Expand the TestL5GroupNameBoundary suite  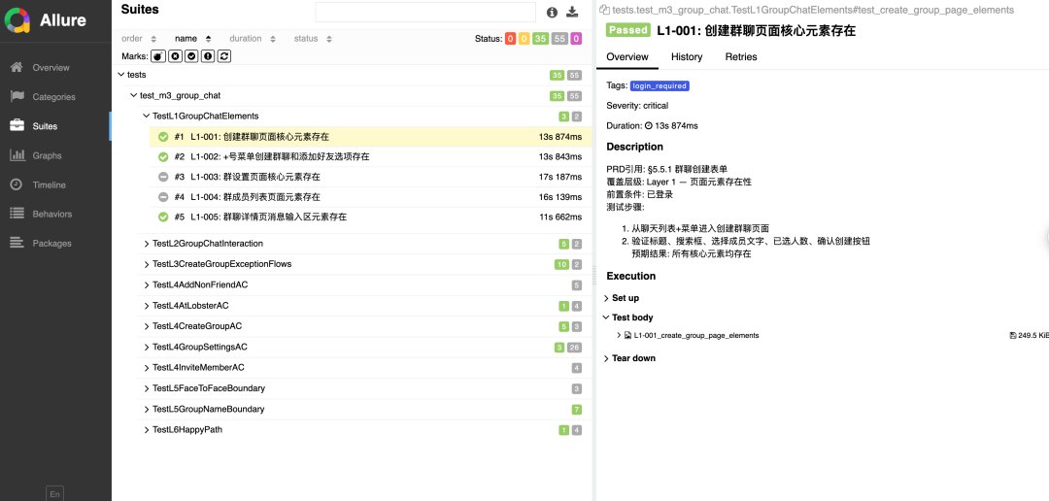(x=147, y=410)
